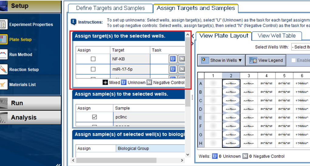Click Wells Negative Control count icon
Image resolution: width=310 pixels, height=166 pixels.
click(245, 156)
